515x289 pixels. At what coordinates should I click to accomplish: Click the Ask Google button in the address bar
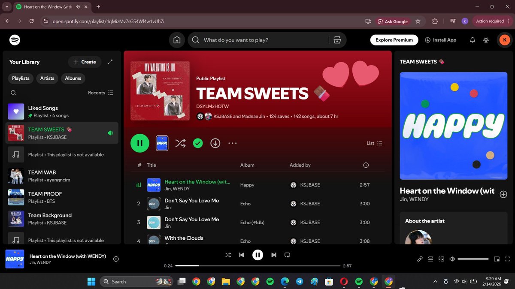(x=393, y=21)
